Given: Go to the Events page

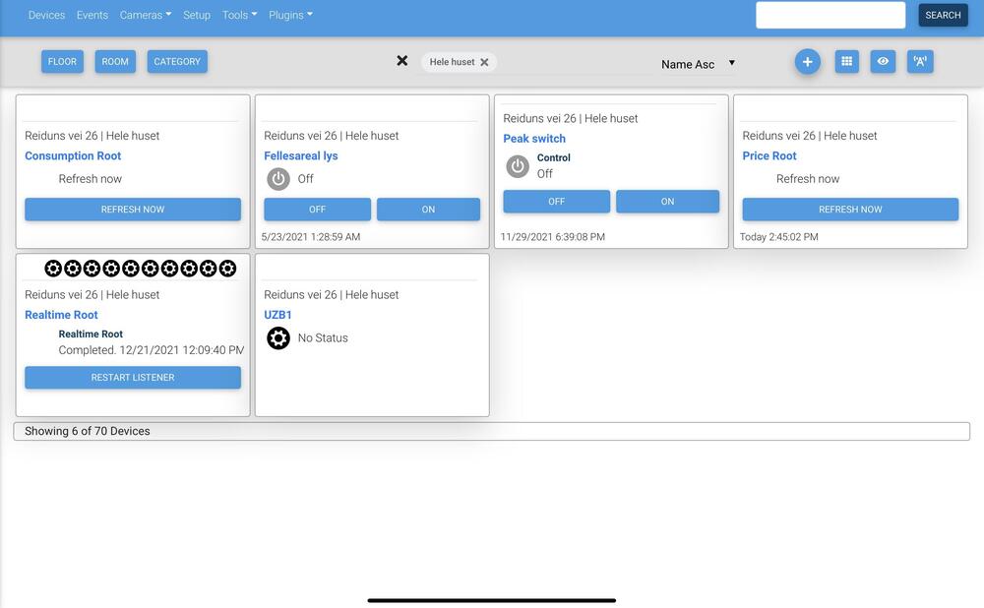Looking at the screenshot, I should click(92, 15).
